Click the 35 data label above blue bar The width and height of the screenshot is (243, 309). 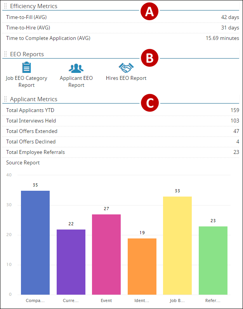click(35, 185)
